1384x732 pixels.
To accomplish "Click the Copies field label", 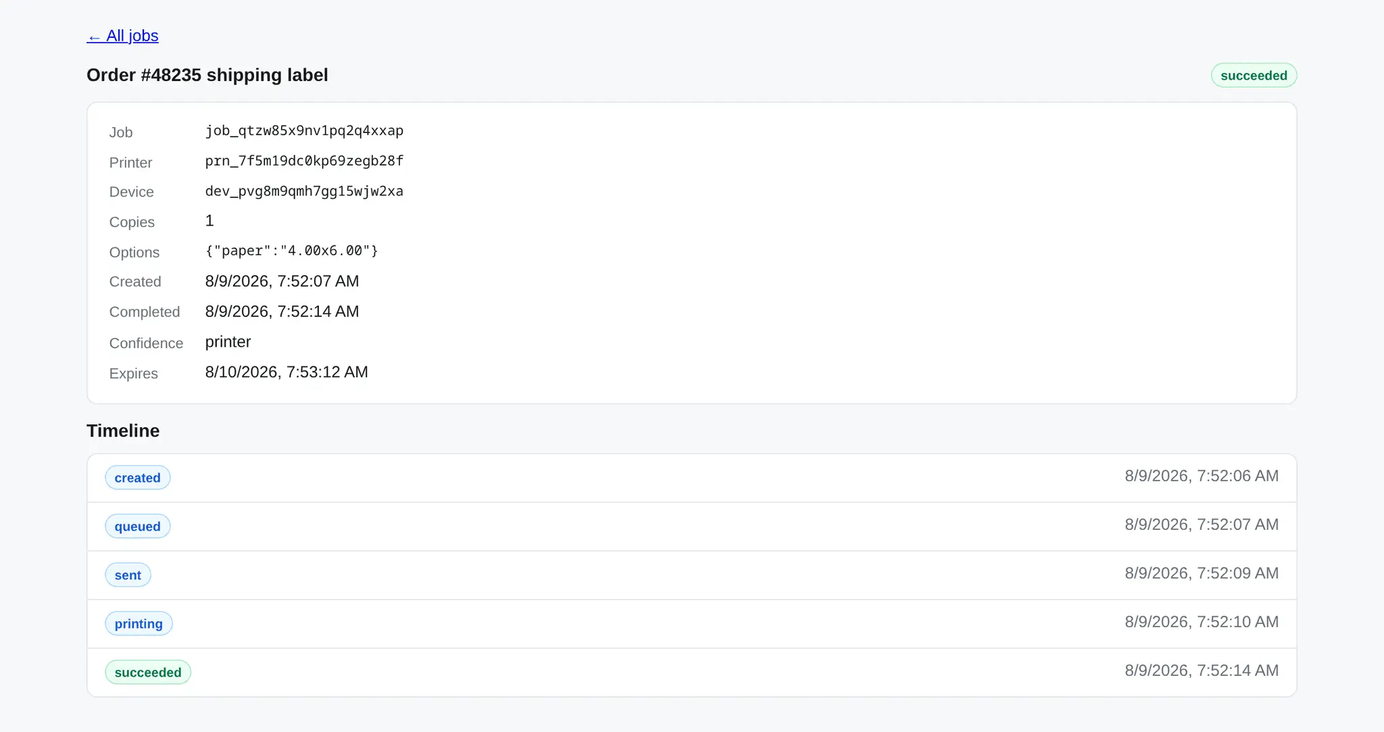I will coord(132,222).
